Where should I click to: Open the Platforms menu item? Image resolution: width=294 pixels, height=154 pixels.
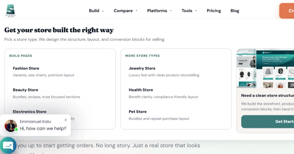157,11
